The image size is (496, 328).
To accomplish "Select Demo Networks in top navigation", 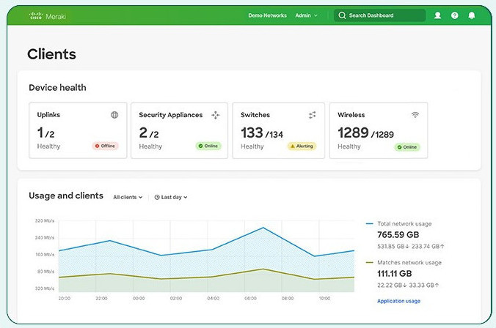I will click(x=267, y=15).
